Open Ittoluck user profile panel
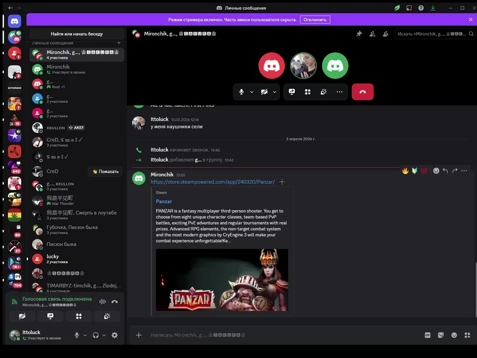The width and height of the screenshot is (477, 358). click(39, 335)
